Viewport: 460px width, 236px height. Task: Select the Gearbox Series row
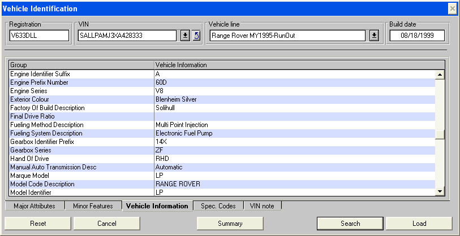(x=222, y=151)
